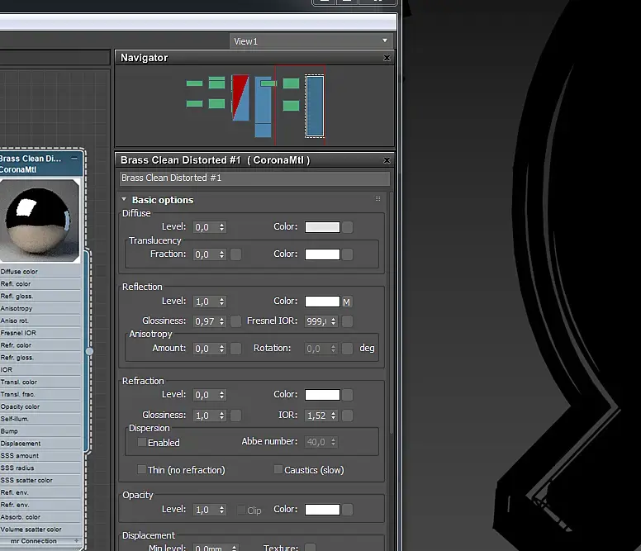The width and height of the screenshot is (641, 551).
Task: Select the Self-Illum. node slot
Action: pos(40,419)
